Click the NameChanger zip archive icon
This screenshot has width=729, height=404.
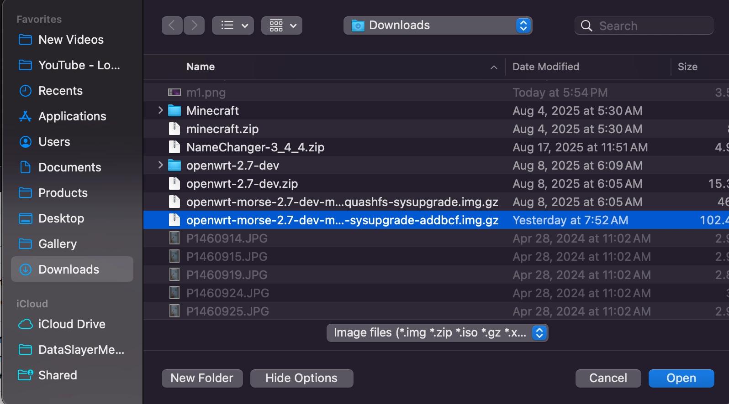pos(174,147)
